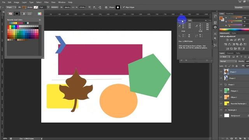Open the Essentials workspace dropdown
The height and width of the screenshot is (140, 249).
(241, 7)
